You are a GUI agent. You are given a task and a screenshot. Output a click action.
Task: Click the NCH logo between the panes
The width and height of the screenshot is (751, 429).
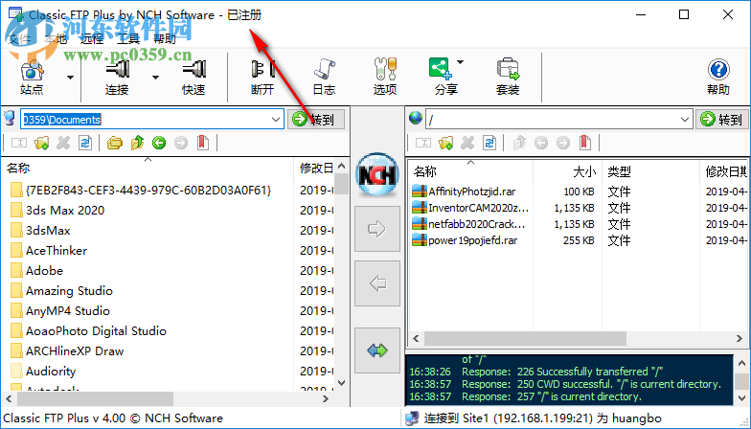point(377,174)
